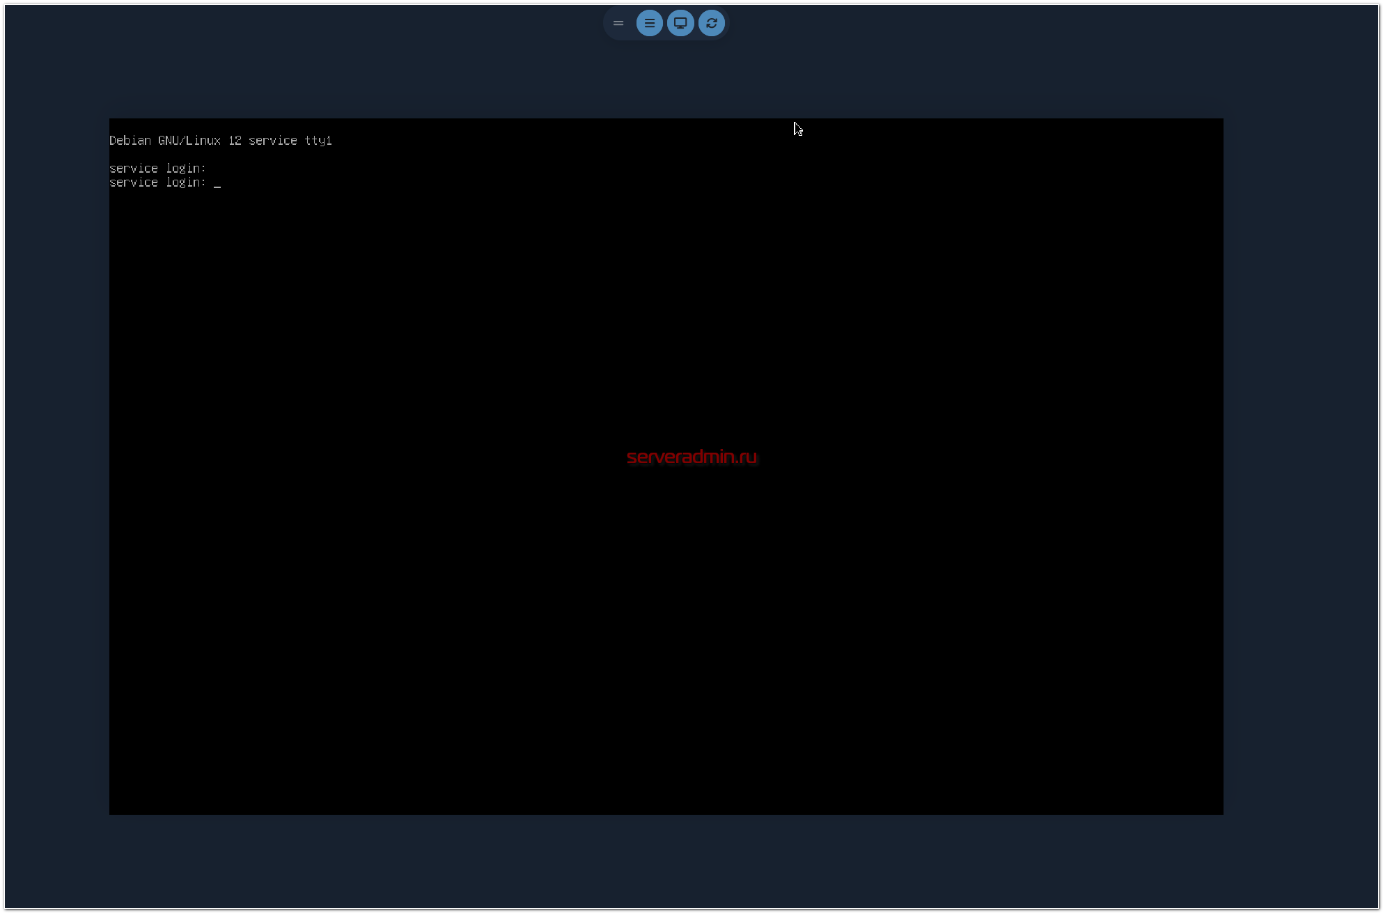The image size is (1383, 913).
Task: Click the 'tty1' text in the banner
Action: (x=318, y=141)
